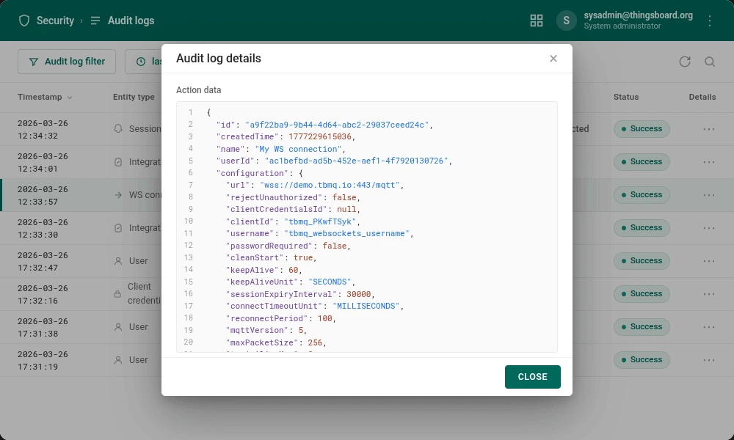Click the Security breadcrumb link

tap(55, 21)
